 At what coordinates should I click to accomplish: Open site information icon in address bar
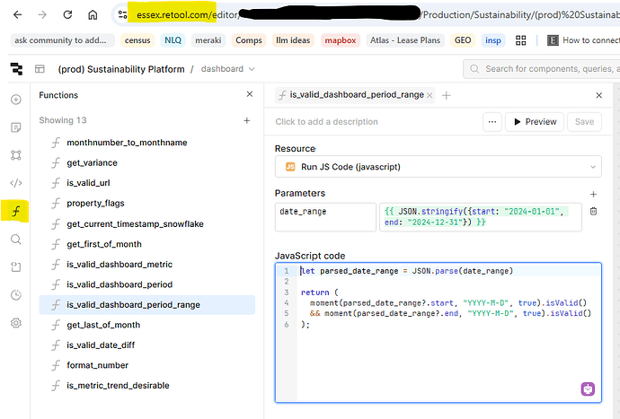pos(122,15)
